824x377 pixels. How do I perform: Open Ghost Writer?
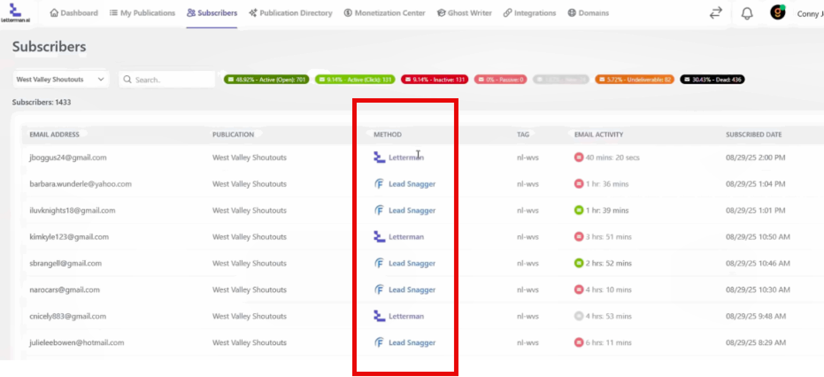pyautogui.click(x=464, y=13)
